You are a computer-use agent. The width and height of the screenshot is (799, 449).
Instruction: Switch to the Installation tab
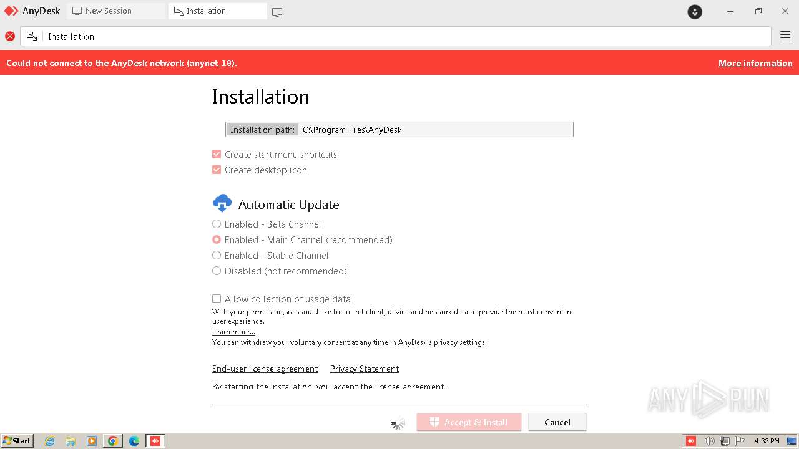click(x=217, y=11)
